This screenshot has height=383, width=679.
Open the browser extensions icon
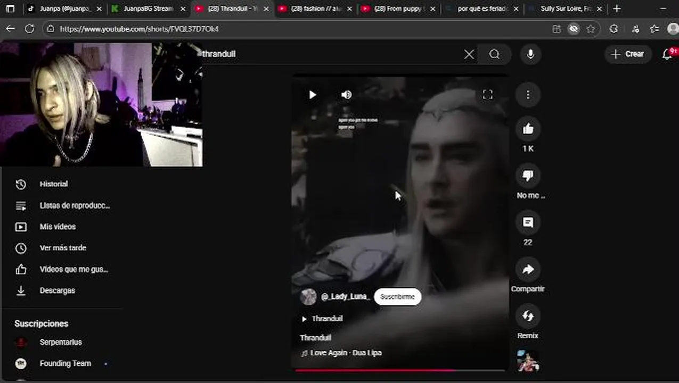(x=613, y=29)
